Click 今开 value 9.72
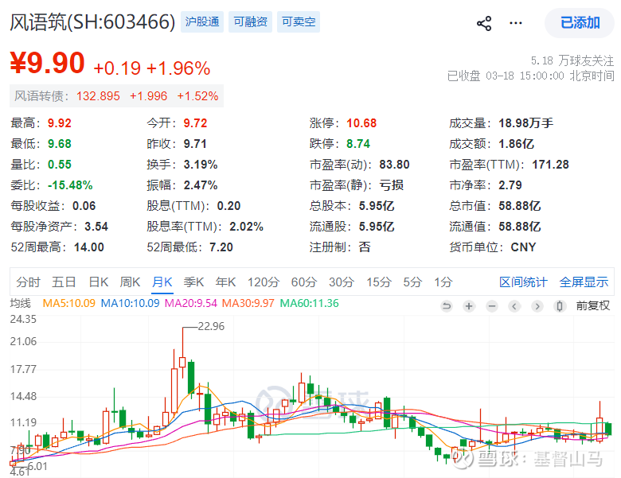 click(195, 123)
